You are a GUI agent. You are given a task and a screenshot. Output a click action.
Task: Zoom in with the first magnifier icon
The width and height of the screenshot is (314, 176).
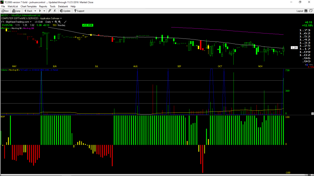coord(56,22)
